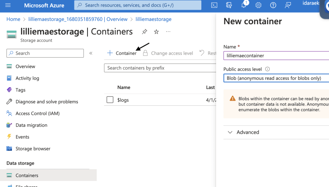Click the container Name text field
This screenshot has height=187, width=329.
pos(276,56)
